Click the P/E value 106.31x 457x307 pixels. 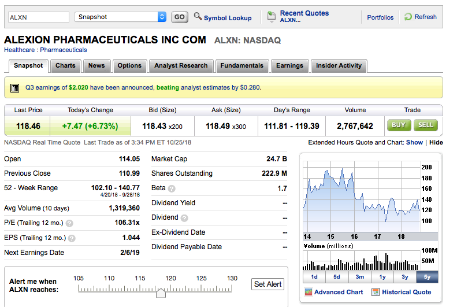127,223
